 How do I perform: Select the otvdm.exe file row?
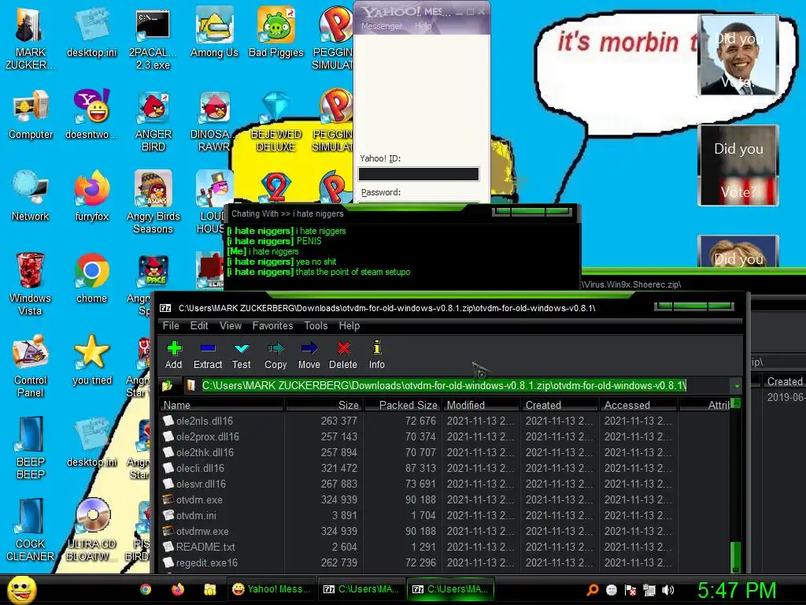point(444,499)
